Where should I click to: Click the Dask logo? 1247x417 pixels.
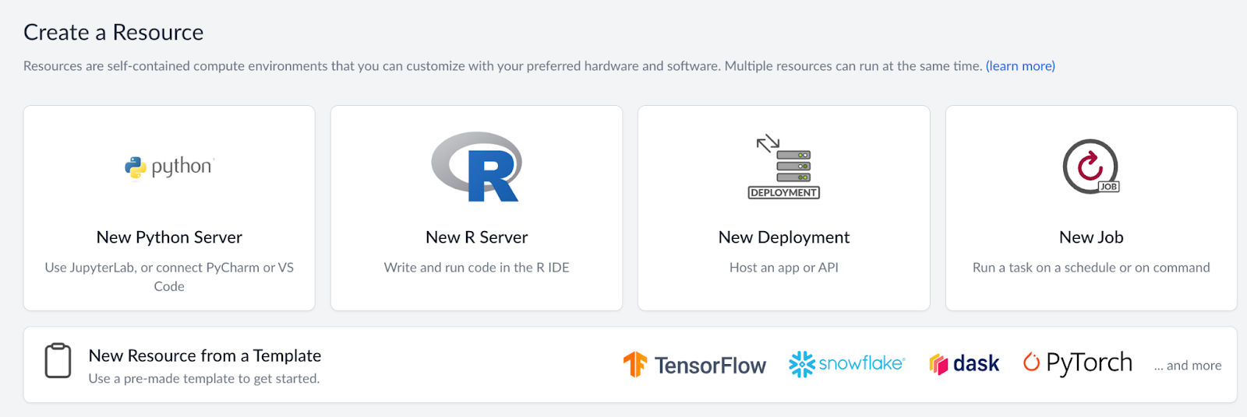coord(964,363)
